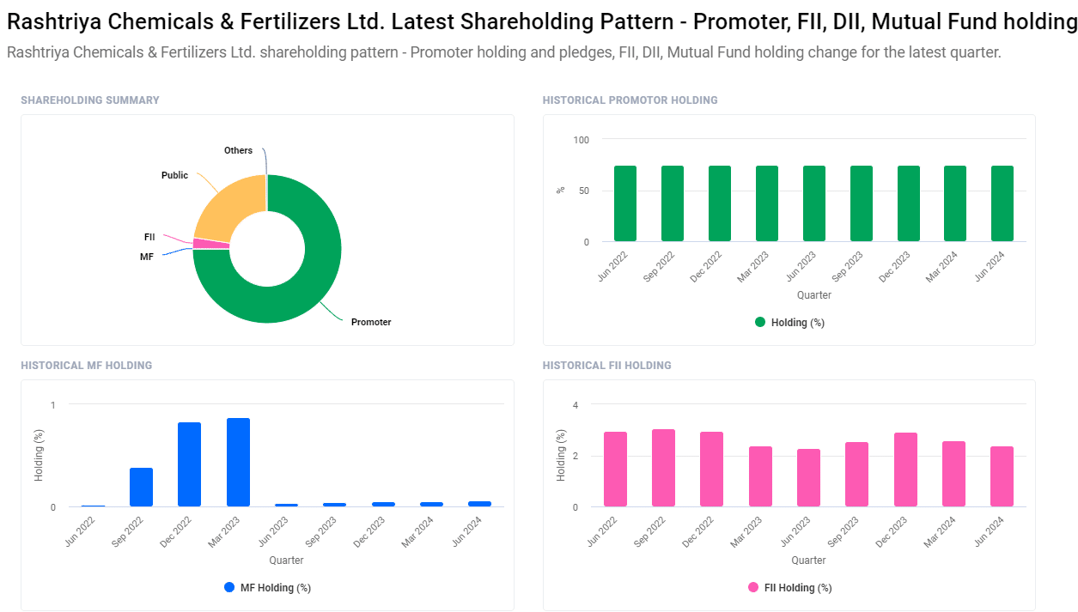Click the Quarter axis label in promoter chart
The width and height of the screenshot is (1078, 612).
tap(814, 295)
